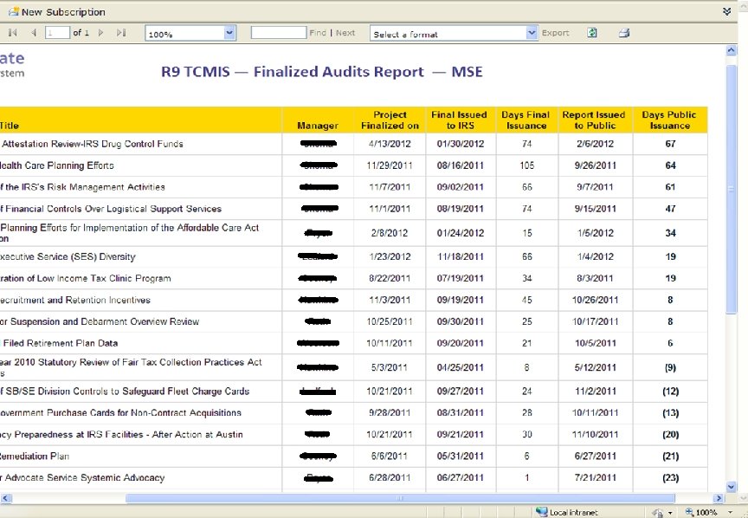Click Suspension and Debarment Overview Review title
Viewport: 748px width, 518px height.
click(x=100, y=321)
